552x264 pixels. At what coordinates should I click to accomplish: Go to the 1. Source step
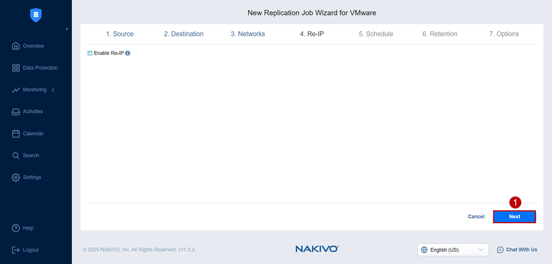click(120, 34)
